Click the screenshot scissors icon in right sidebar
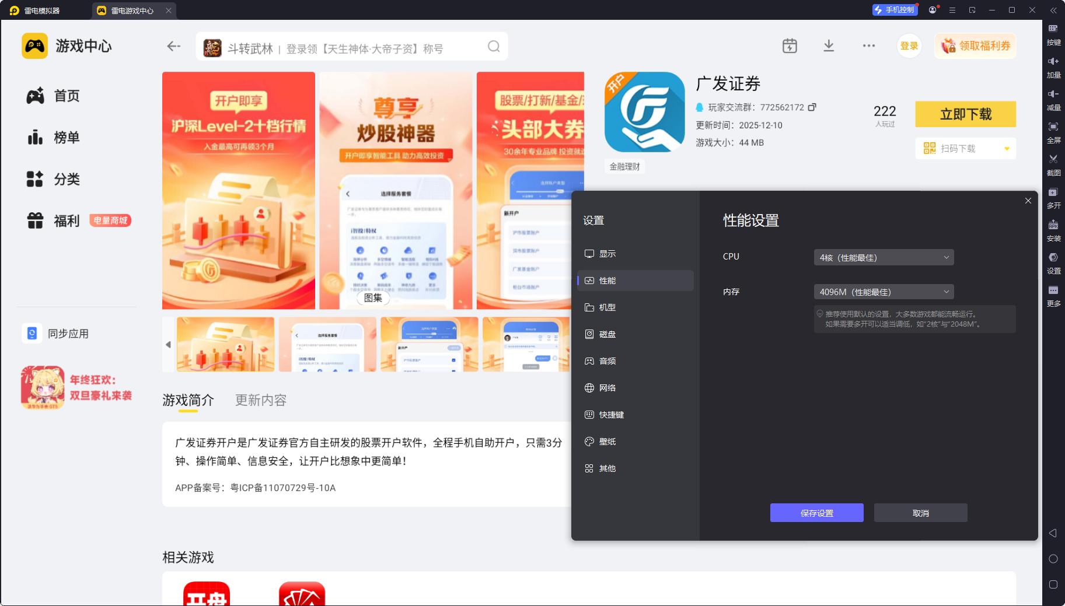This screenshot has width=1065, height=606. coord(1053,159)
